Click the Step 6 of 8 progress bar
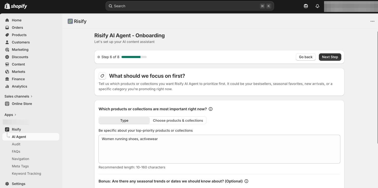Viewport: 378px width, 188px height. pos(134,57)
